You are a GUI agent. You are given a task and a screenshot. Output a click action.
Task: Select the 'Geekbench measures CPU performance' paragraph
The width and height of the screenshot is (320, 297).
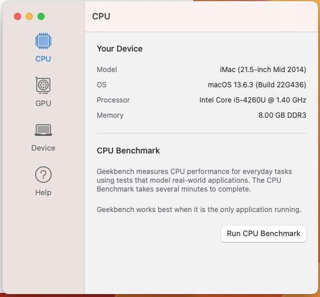195,180
